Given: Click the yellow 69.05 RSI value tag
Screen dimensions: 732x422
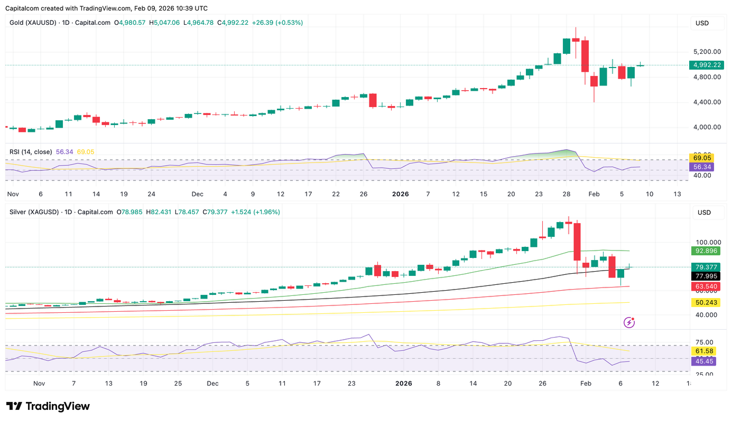Looking at the screenshot, I should point(702,158).
